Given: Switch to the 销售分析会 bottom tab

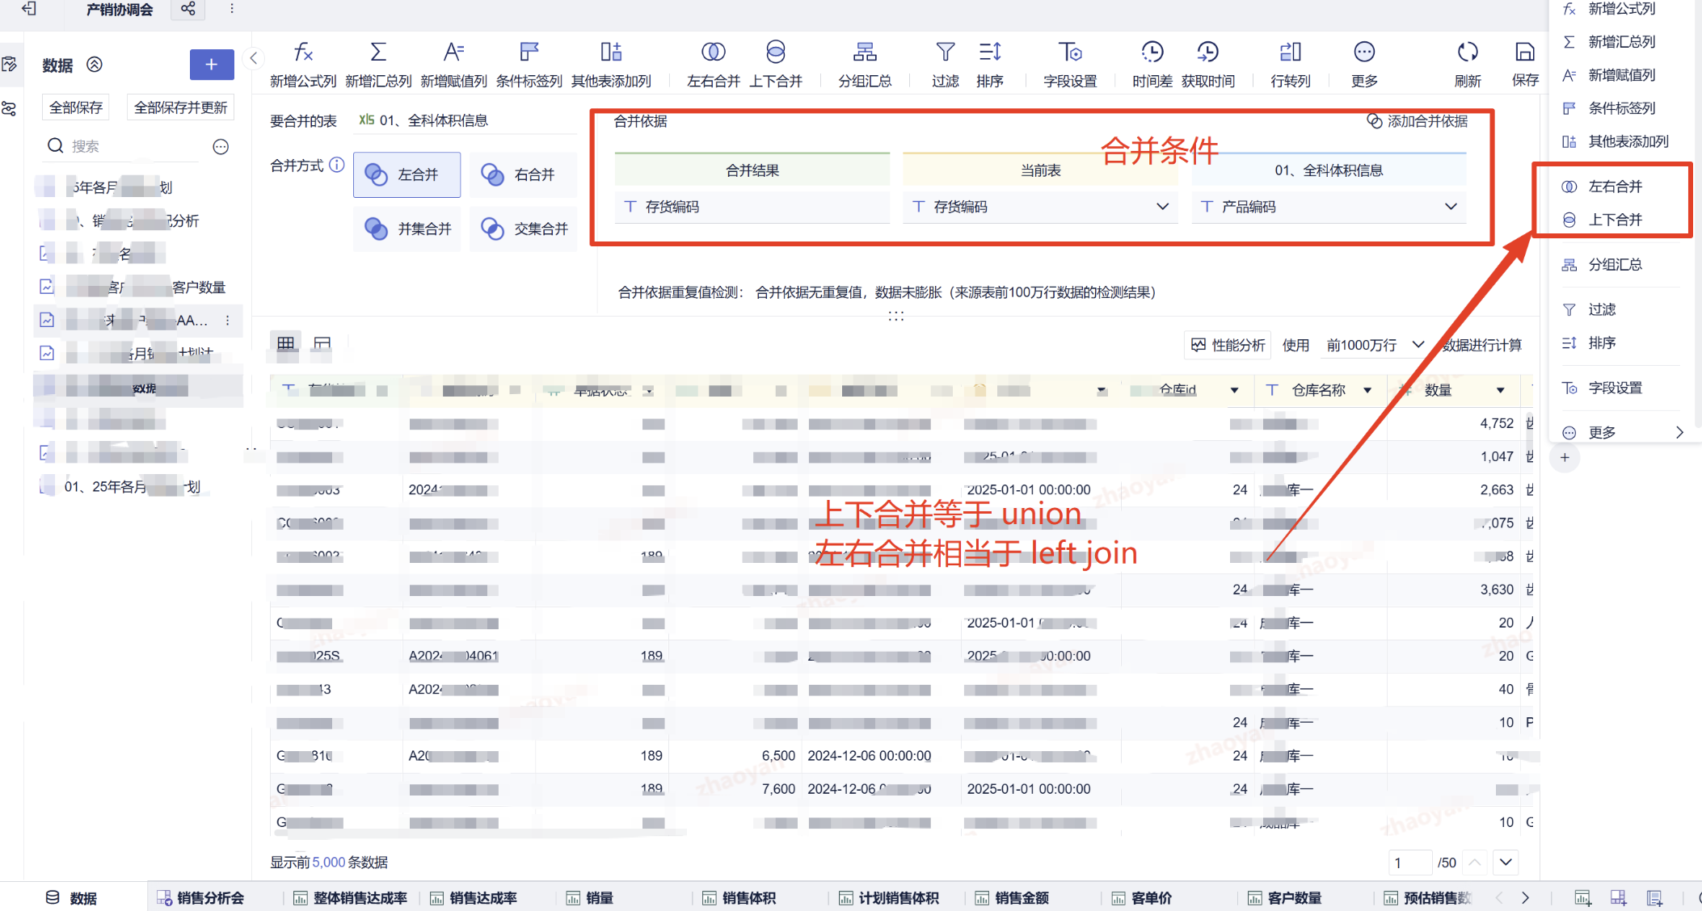Looking at the screenshot, I should pyautogui.click(x=200, y=898).
